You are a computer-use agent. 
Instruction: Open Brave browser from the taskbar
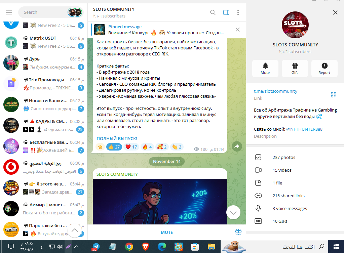pyautogui.click(x=146, y=247)
